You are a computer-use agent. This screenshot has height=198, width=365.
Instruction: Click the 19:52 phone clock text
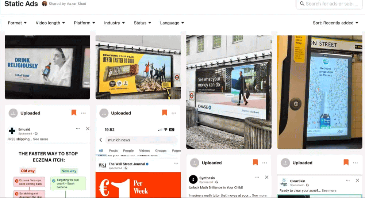[109, 130]
